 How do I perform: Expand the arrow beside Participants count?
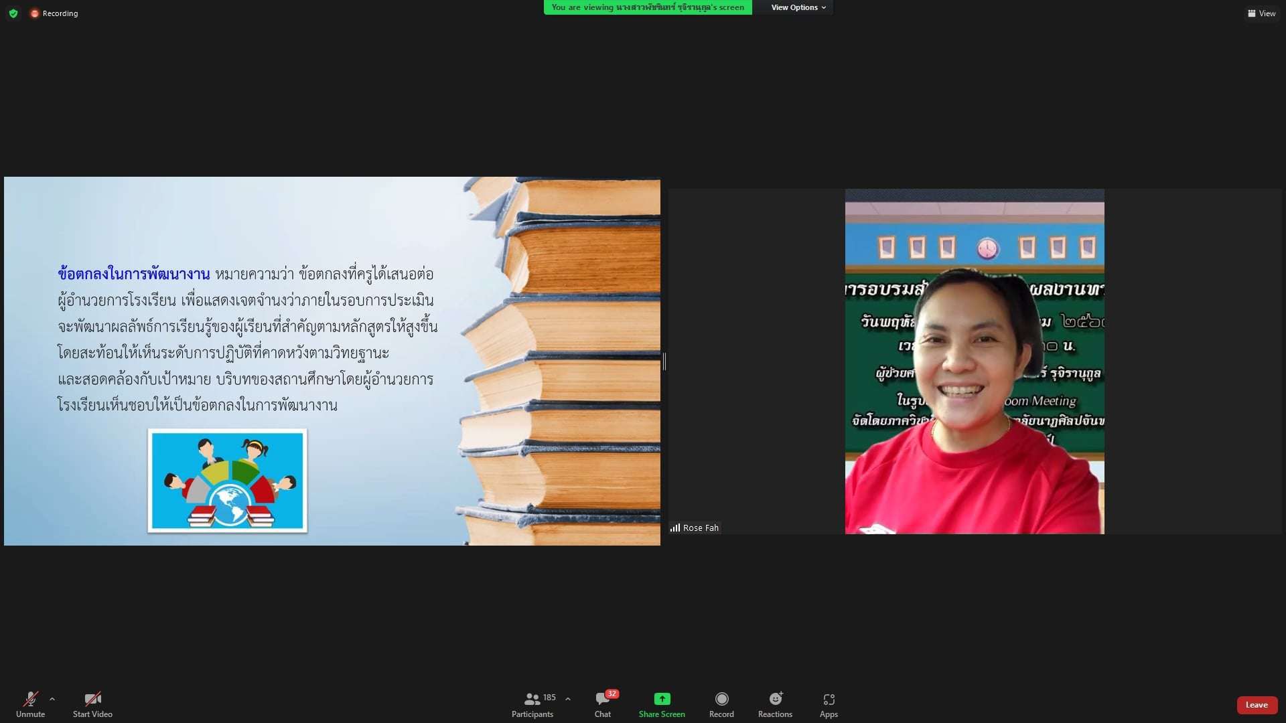pyautogui.click(x=568, y=699)
